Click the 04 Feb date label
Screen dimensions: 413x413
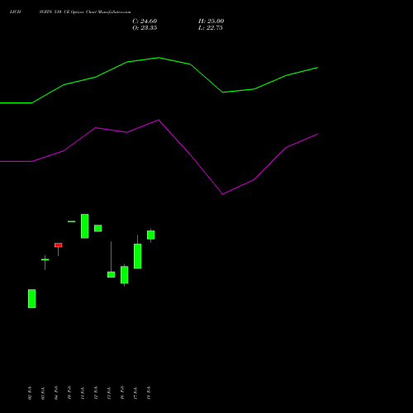pos(56,392)
